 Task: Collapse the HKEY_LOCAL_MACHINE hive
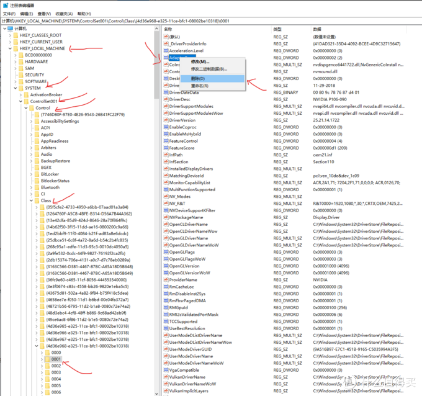pos(10,48)
